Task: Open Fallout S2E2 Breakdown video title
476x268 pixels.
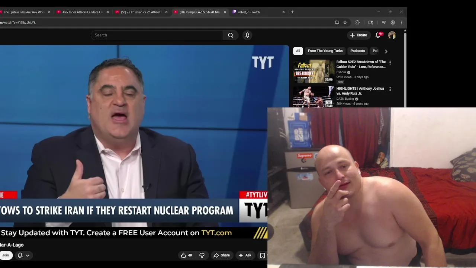Action: [361, 64]
